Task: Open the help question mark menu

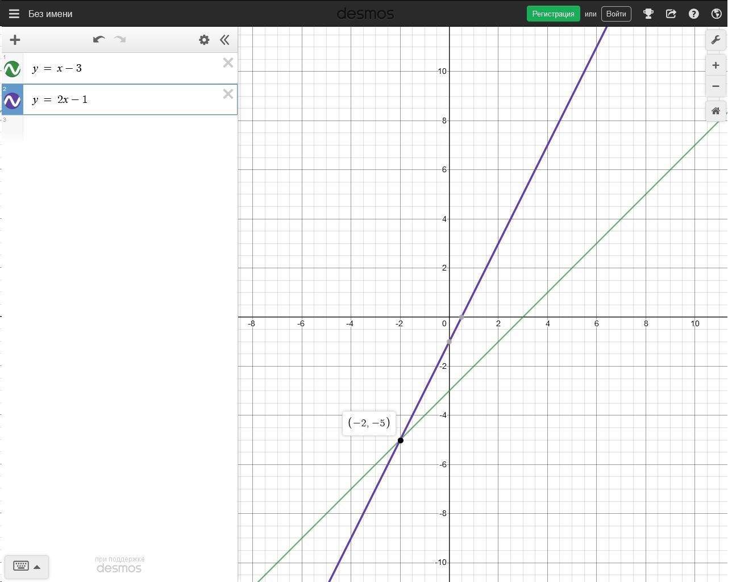Action: [693, 14]
